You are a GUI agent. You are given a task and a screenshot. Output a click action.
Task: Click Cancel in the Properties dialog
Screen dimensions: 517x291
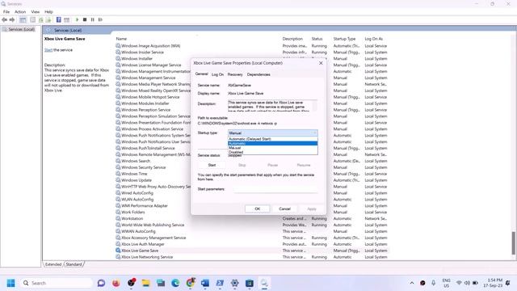coord(284,209)
